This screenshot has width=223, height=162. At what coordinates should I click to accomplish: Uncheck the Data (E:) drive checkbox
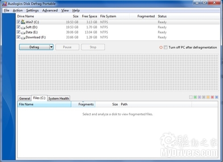click(18, 32)
